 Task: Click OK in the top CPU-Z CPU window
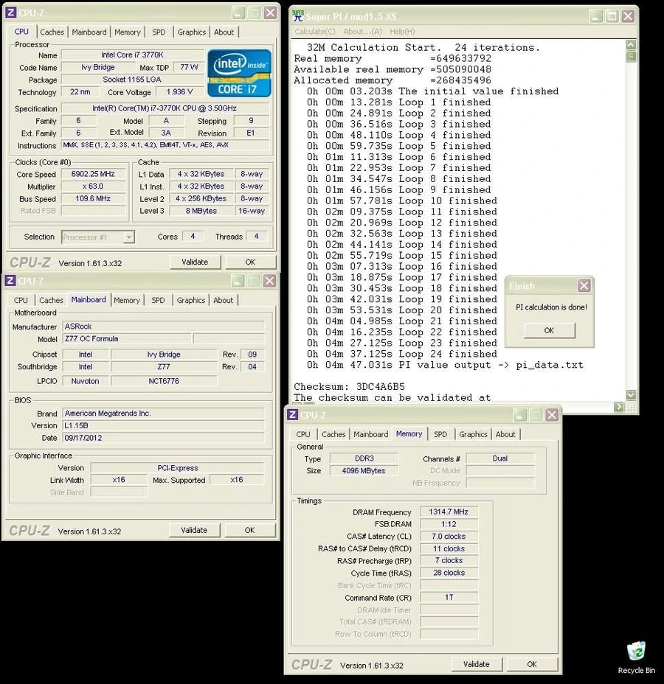click(x=250, y=262)
